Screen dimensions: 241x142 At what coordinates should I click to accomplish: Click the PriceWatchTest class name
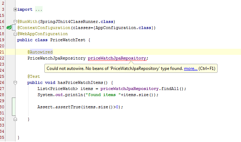(68, 40)
